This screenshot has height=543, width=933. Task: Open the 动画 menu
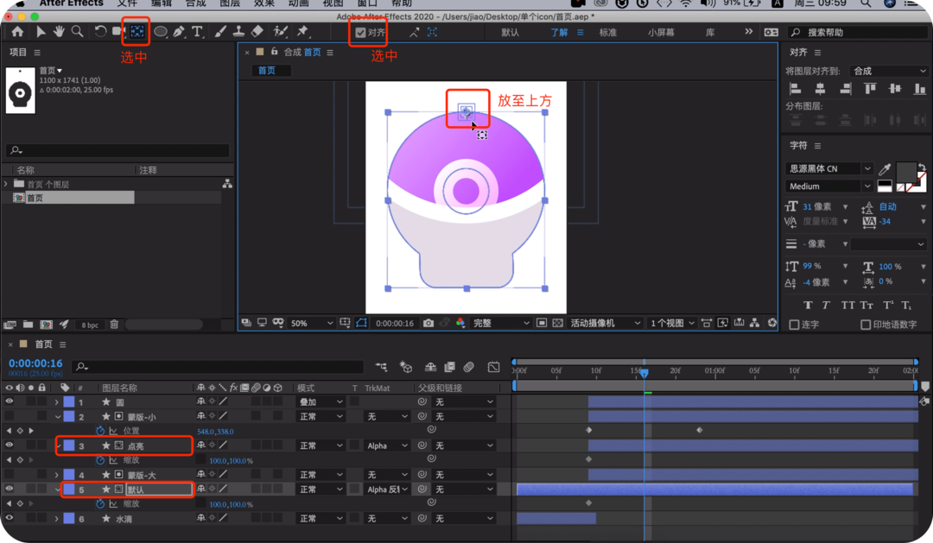point(299,3)
